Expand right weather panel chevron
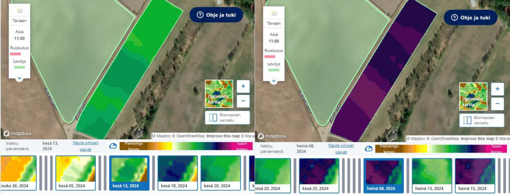The image size is (510, 194). [273, 80]
